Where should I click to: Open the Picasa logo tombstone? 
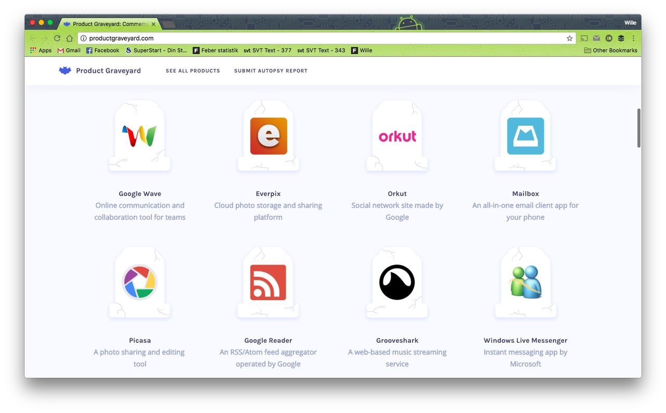[x=139, y=282]
